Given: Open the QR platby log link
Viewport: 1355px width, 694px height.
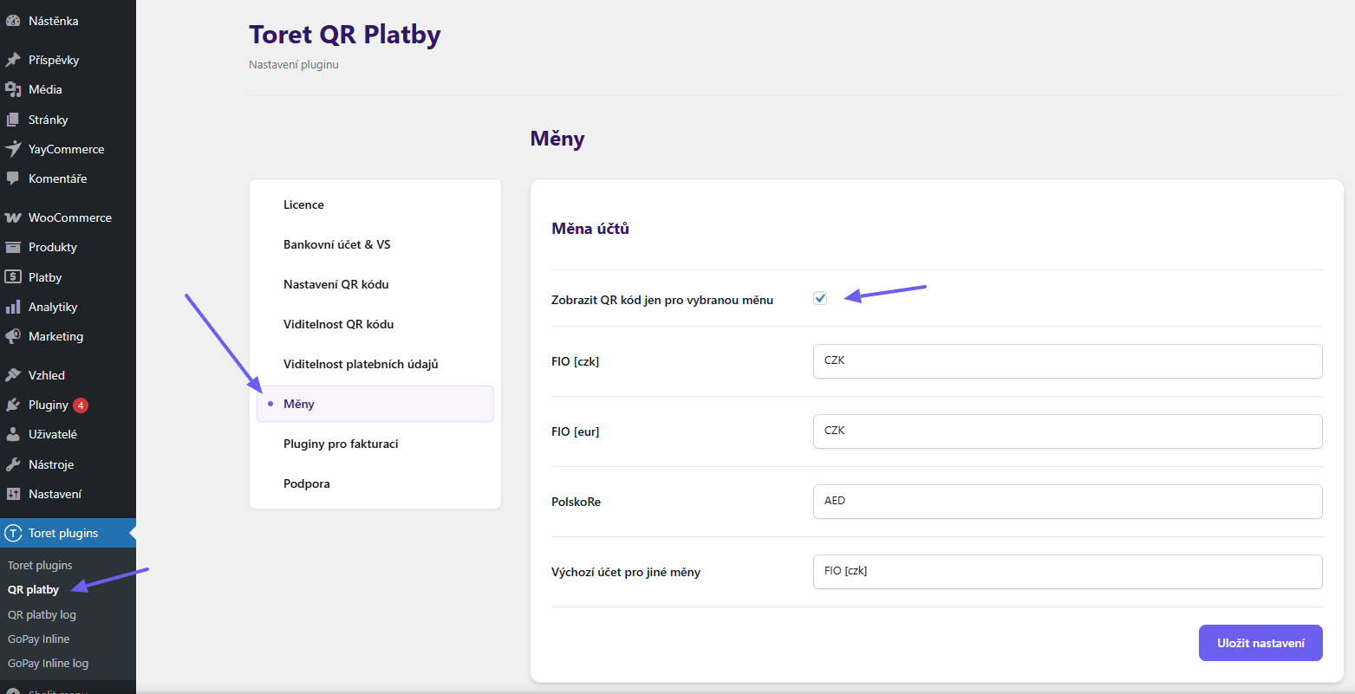Looking at the screenshot, I should click(x=42, y=613).
